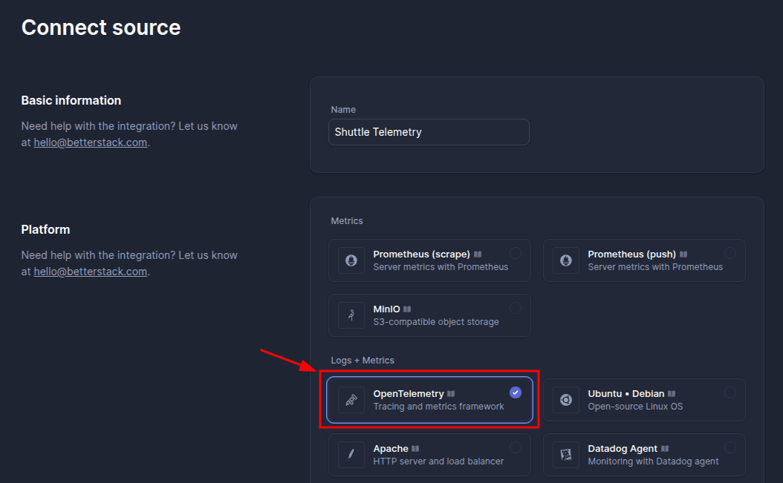Click the MinIO platform icon
The image size is (783, 483).
click(351, 315)
